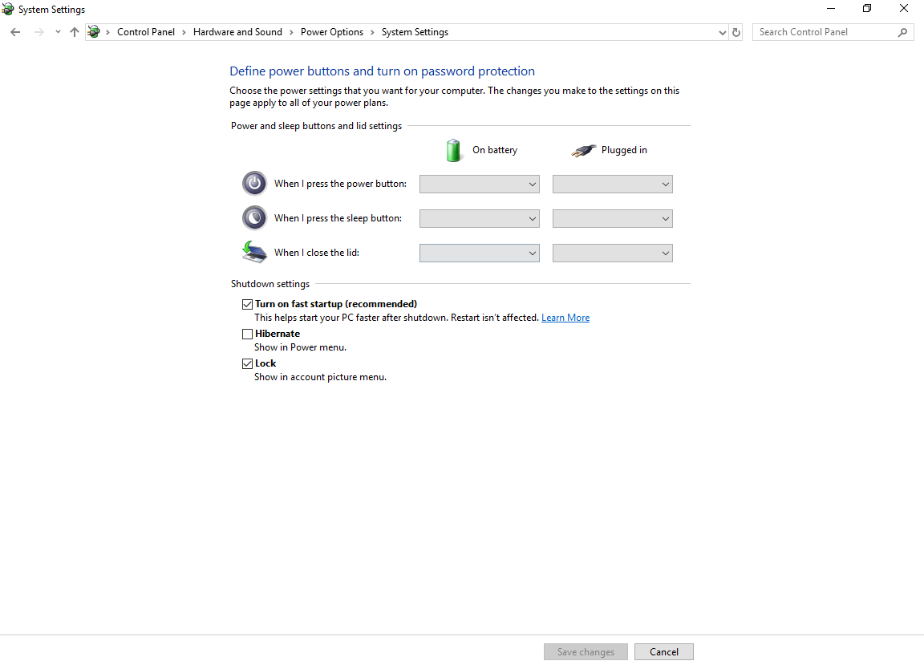The width and height of the screenshot is (924, 669).
Task: Uncheck Turn on fast startup checkbox
Action: point(248,304)
